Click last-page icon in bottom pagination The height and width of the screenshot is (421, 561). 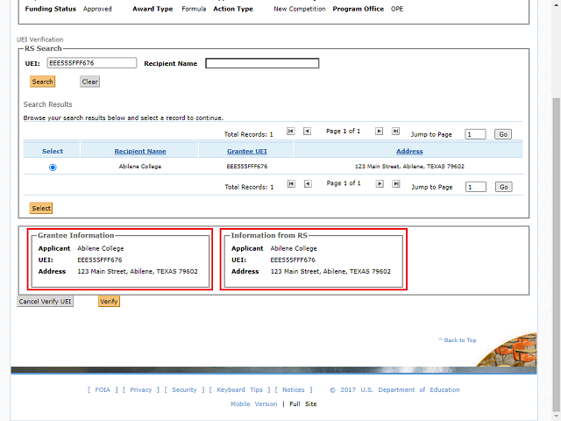pos(395,183)
